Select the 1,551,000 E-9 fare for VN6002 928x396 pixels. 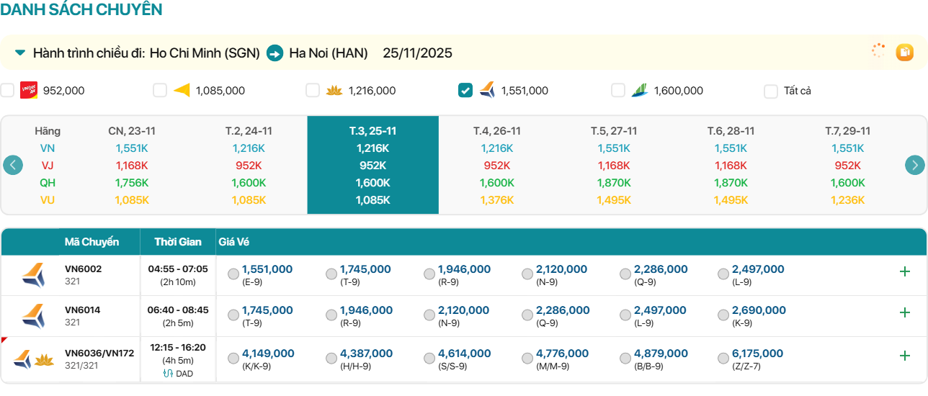click(x=233, y=274)
